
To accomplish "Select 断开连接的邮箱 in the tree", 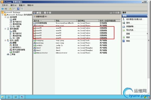I will click(x=19, y=50).
